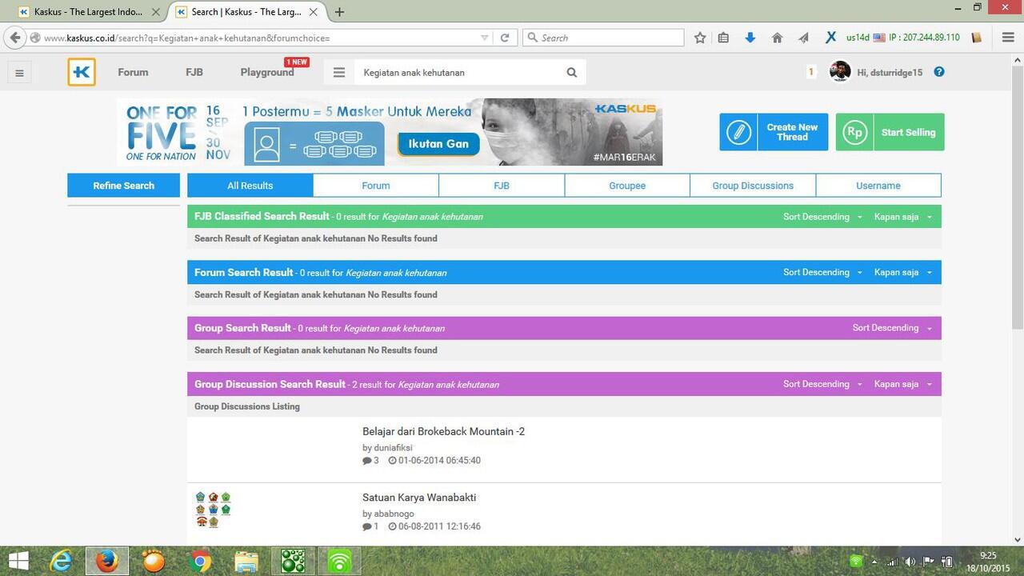Open Group Discussion Kapan saja dropdown
Screen dimensions: 1024x576
[x=902, y=384]
